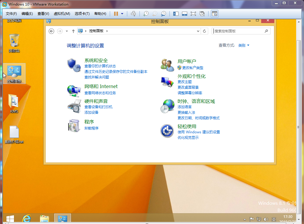This screenshot has height=224, width=304.
Task: Click the volume speaker tray icon
Action: point(266,219)
